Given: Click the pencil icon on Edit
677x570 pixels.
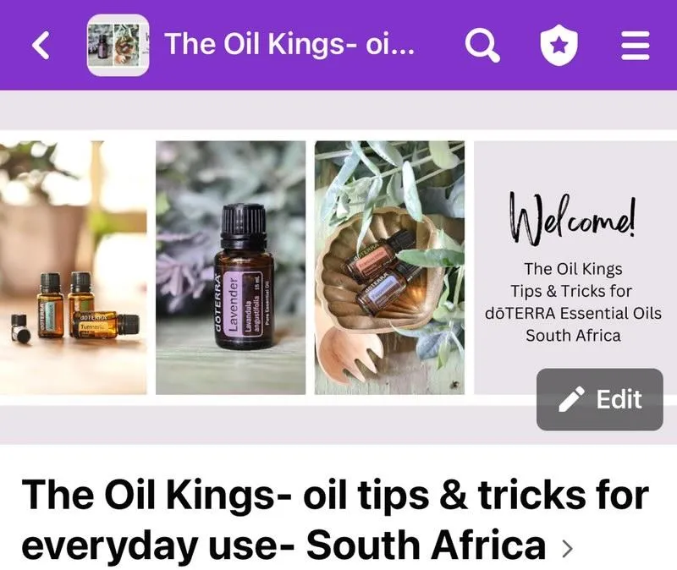Looking at the screenshot, I should 571,399.
